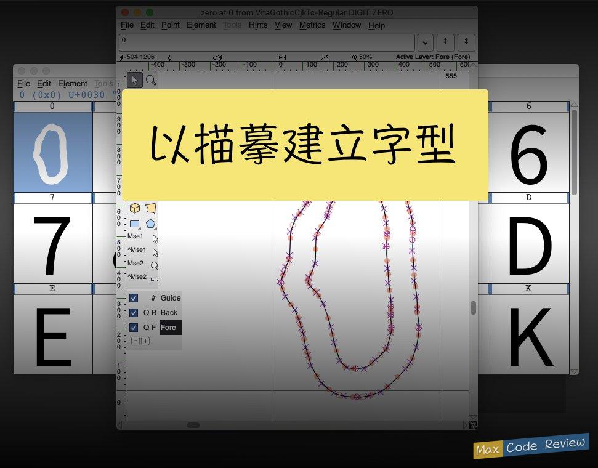Select the perspective transform tool

(151, 208)
